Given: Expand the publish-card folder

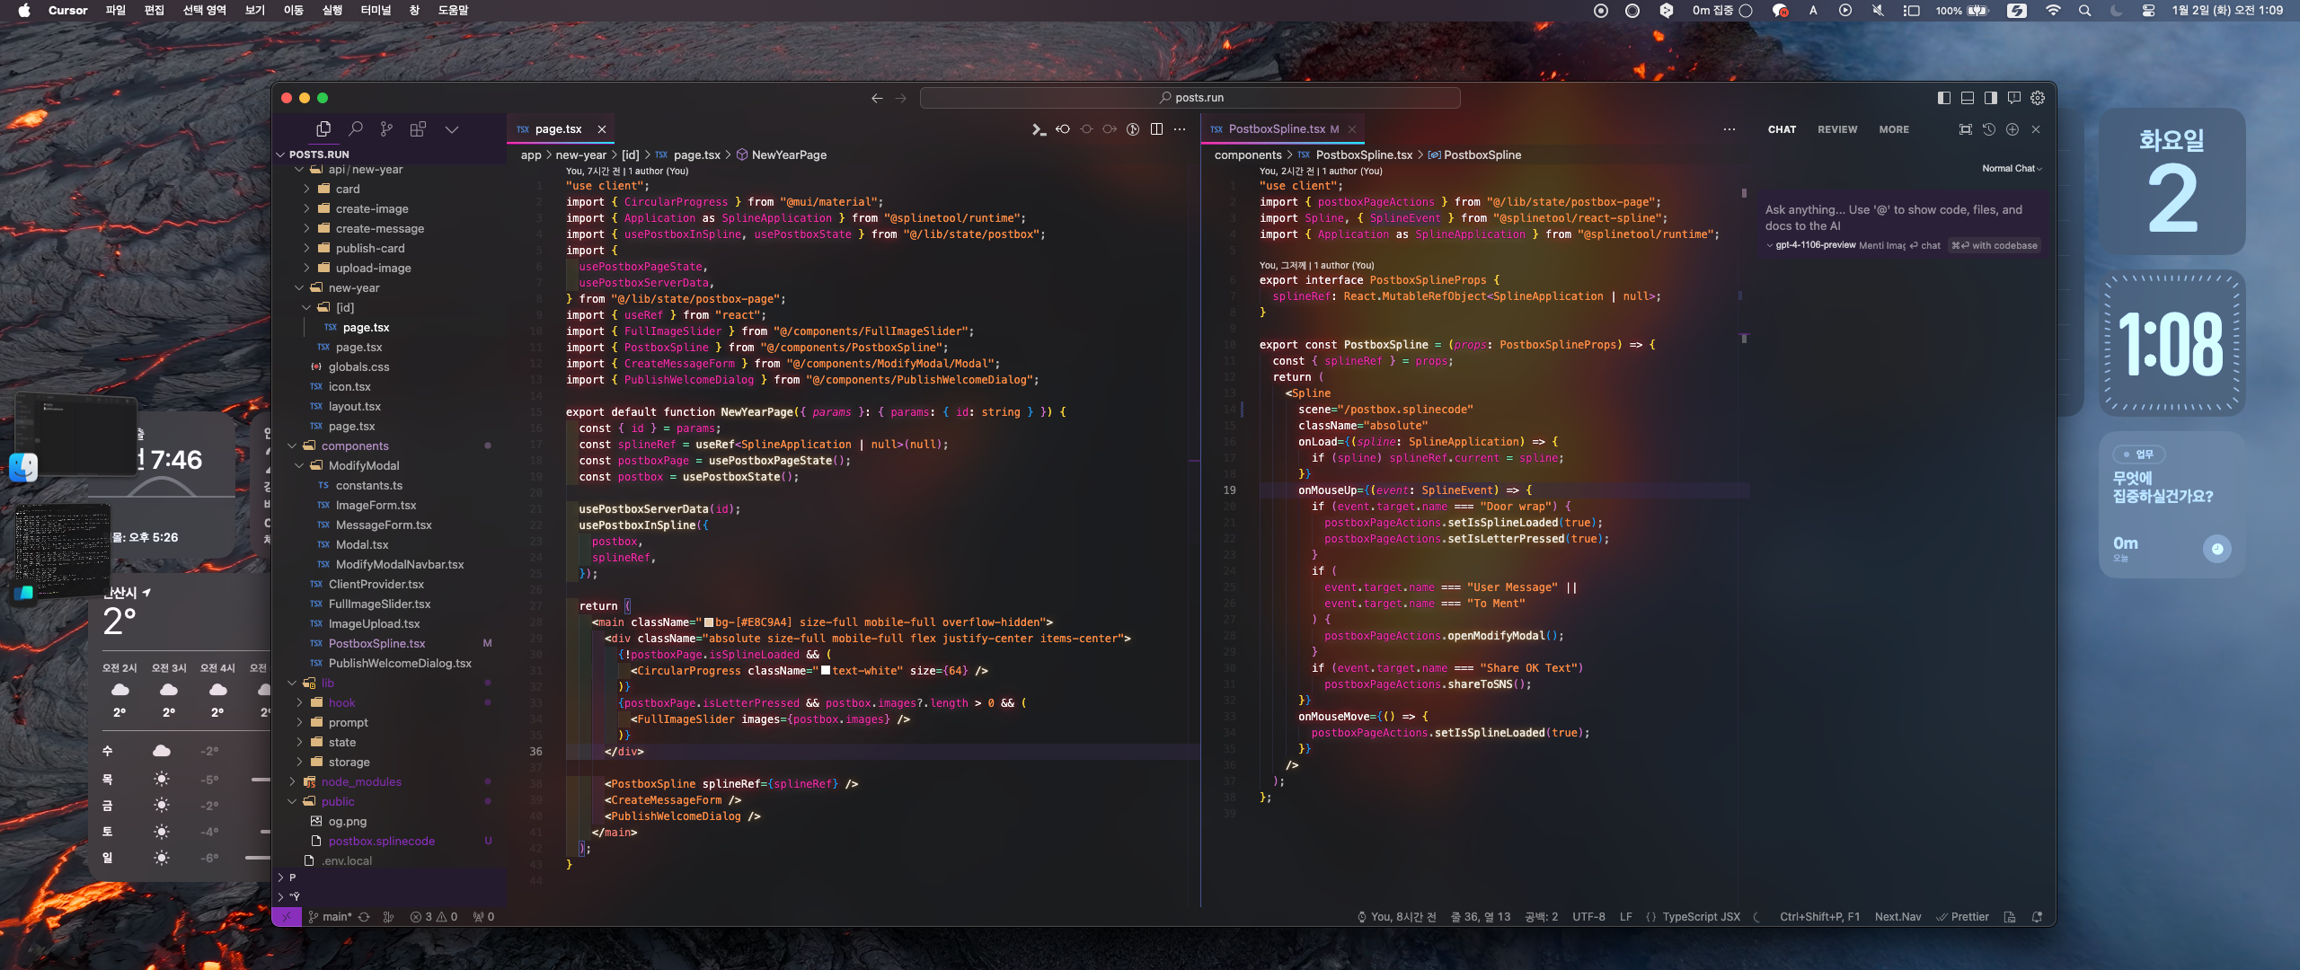Looking at the screenshot, I should (370, 248).
